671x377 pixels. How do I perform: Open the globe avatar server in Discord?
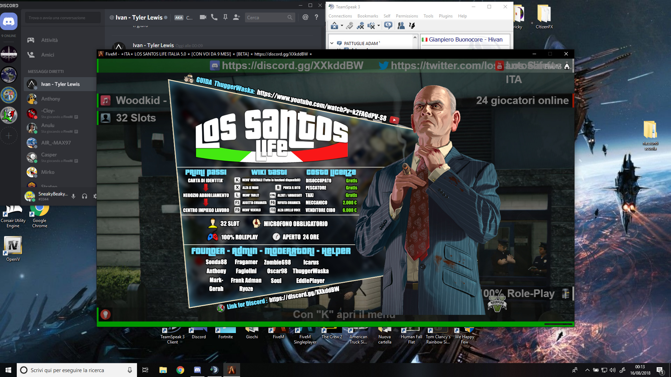tap(9, 74)
